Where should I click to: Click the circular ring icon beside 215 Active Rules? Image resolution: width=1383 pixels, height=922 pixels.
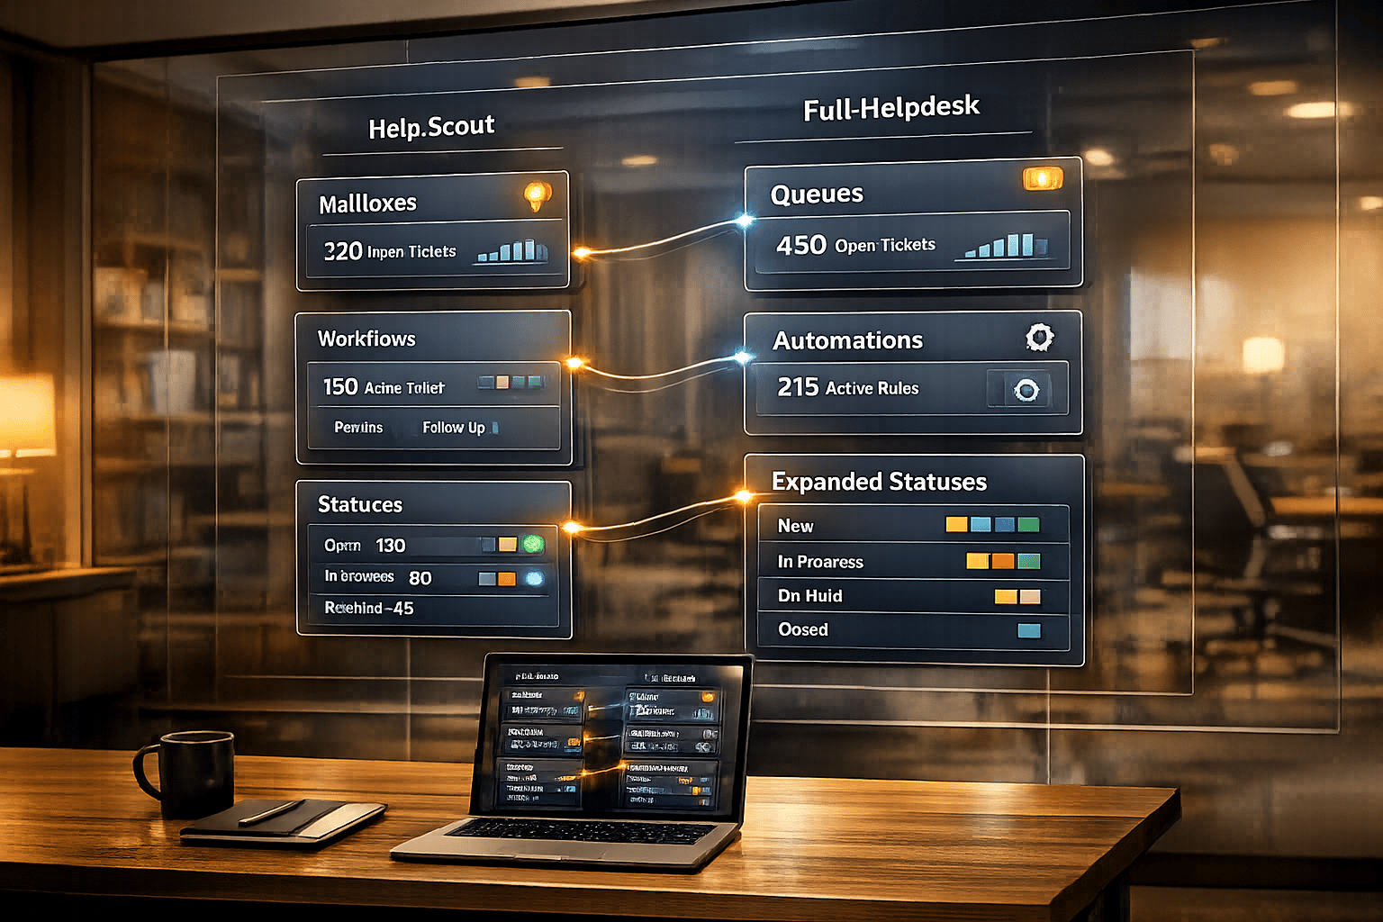pyautogui.click(x=1026, y=389)
